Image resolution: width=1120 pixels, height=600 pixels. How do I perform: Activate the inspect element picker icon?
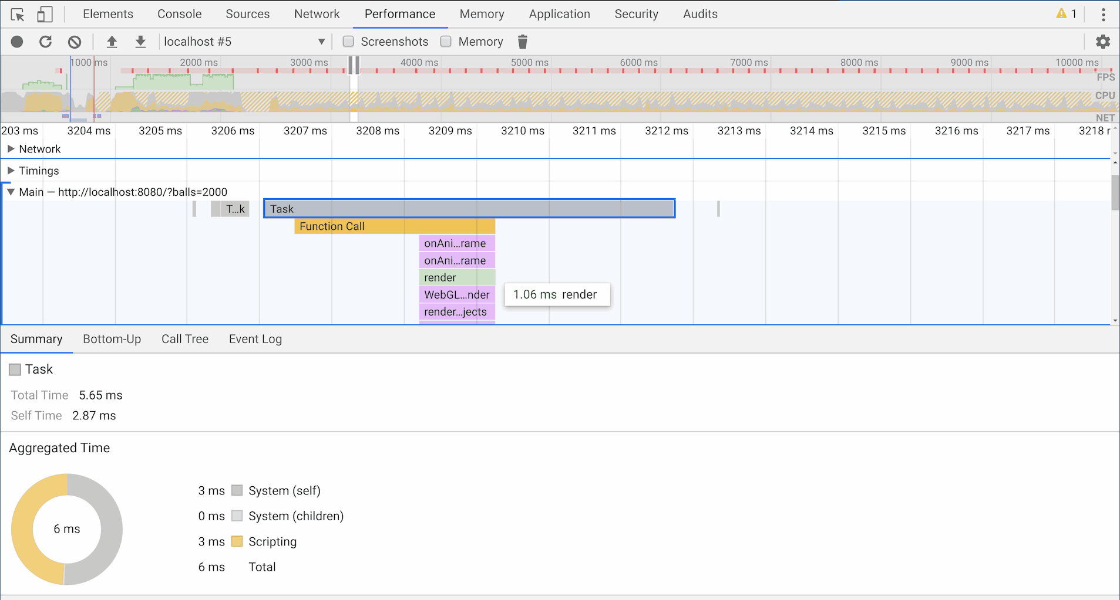click(x=18, y=14)
